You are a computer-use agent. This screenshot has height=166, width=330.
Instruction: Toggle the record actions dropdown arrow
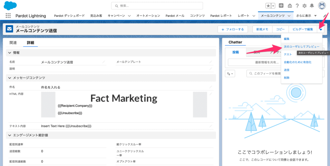pos(321,29)
